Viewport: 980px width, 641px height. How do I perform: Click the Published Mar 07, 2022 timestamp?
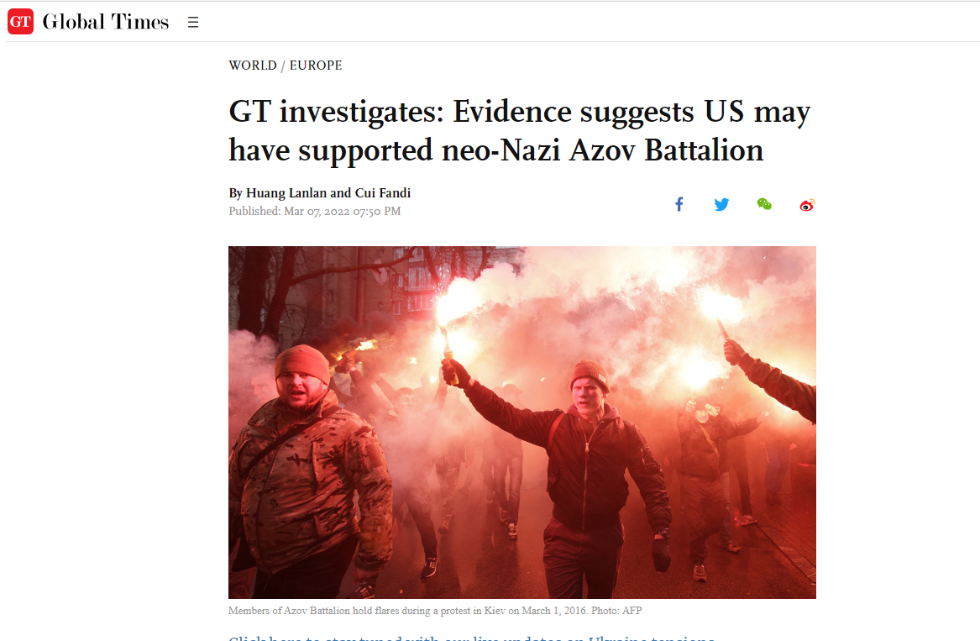tap(314, 211)
